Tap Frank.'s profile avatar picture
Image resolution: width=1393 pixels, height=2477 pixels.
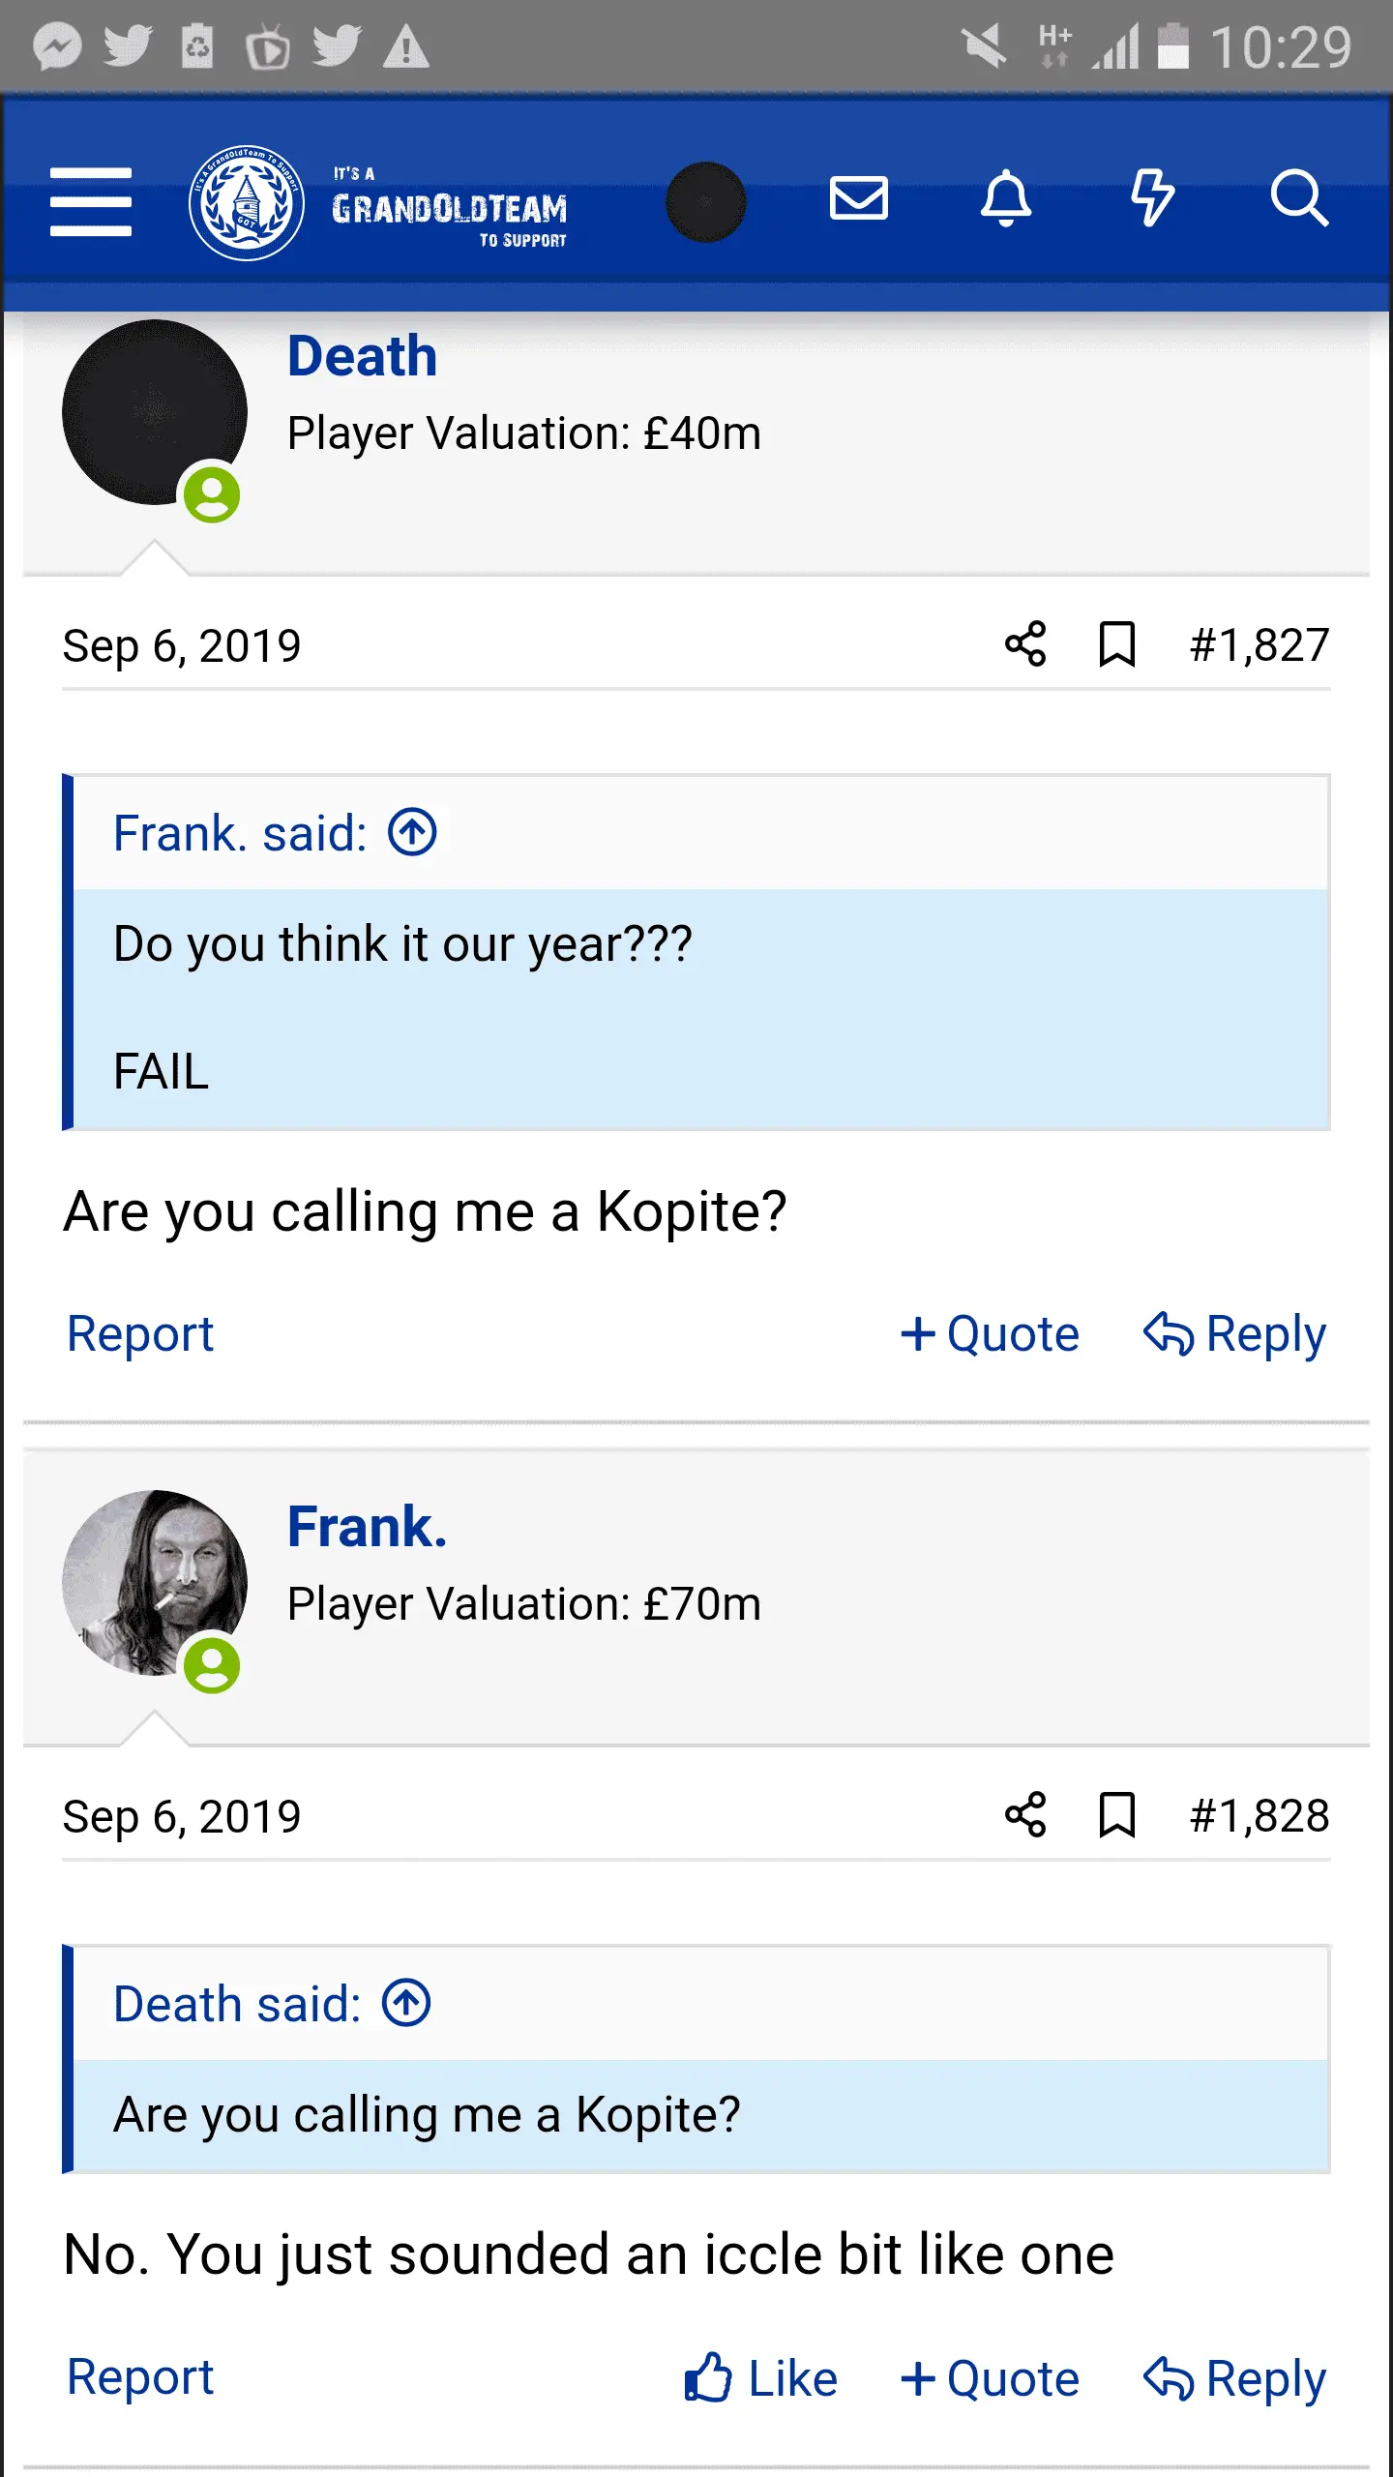click(155, 1583)
